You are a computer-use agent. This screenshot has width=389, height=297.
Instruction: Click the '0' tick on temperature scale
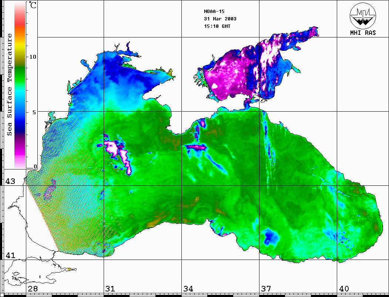pyautogui.click(x=35, y=166)
